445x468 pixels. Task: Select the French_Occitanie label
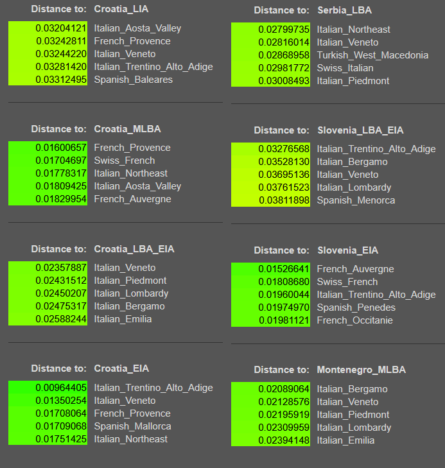(355, 320)
